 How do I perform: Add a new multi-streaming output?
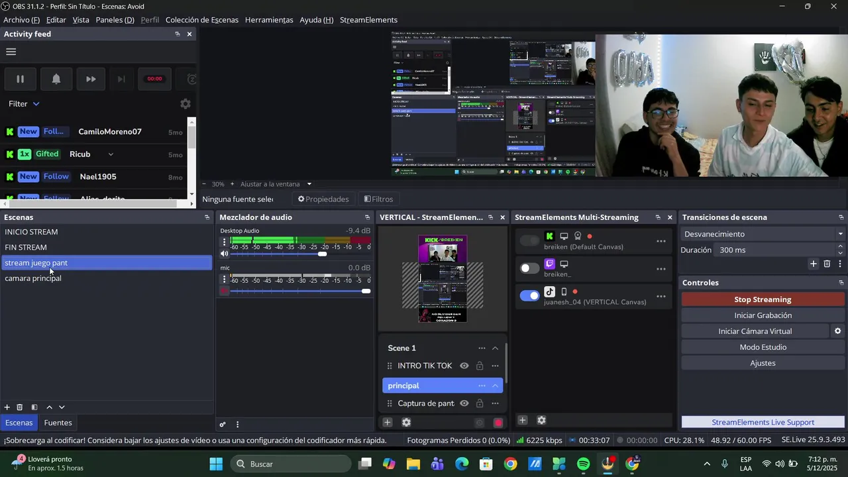522,420
